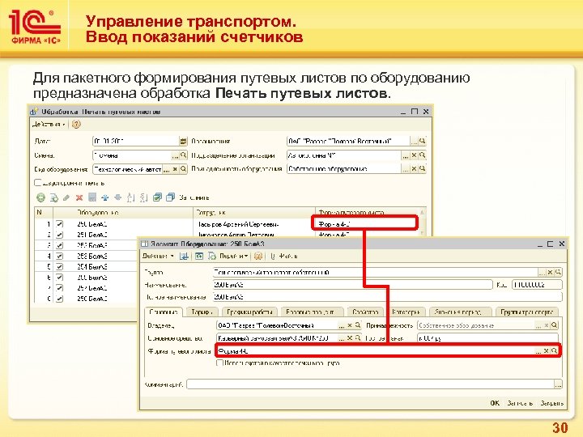Click ellipsis select button of Владелец field
This screenshot has width=583, height=437.
pos(342,325)
